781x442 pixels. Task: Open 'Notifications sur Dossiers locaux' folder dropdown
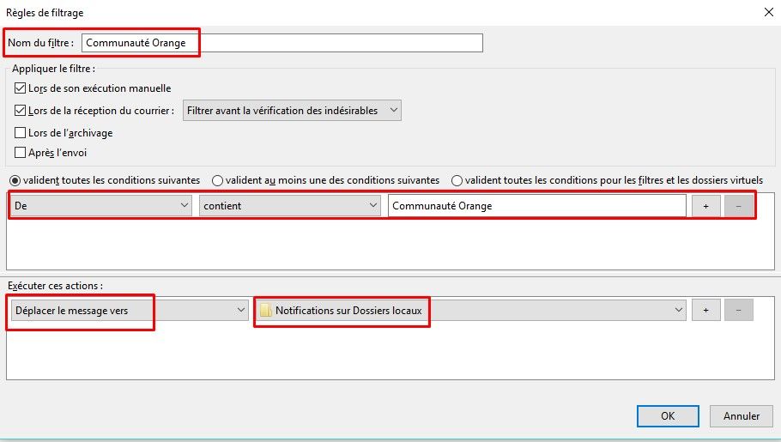click(470, 311)
